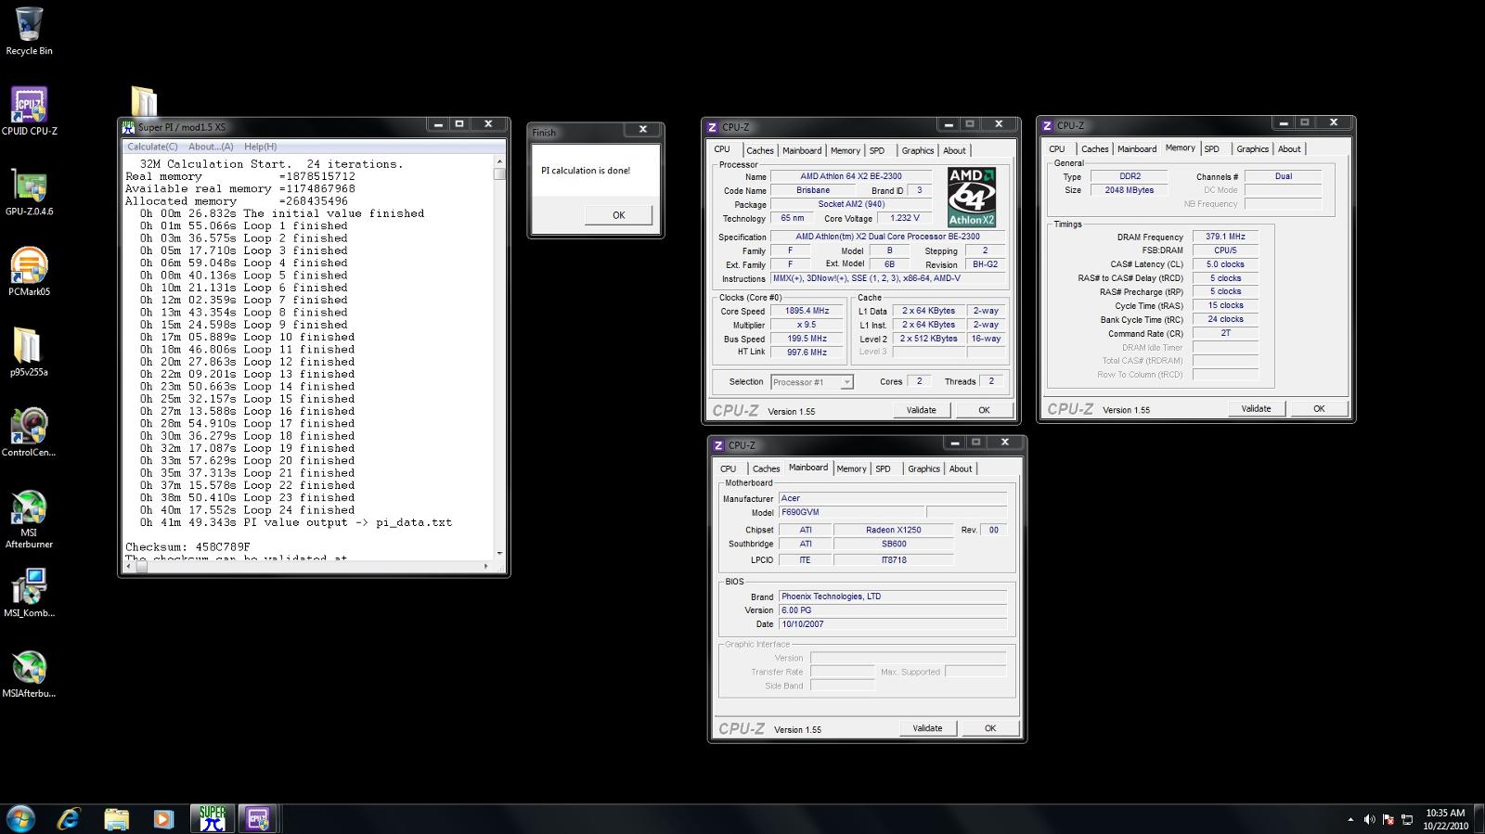This screenshot has width=1485, height=834.
Task: Click the Checksum: 458C789F line
Action: (x=187, y=547)
